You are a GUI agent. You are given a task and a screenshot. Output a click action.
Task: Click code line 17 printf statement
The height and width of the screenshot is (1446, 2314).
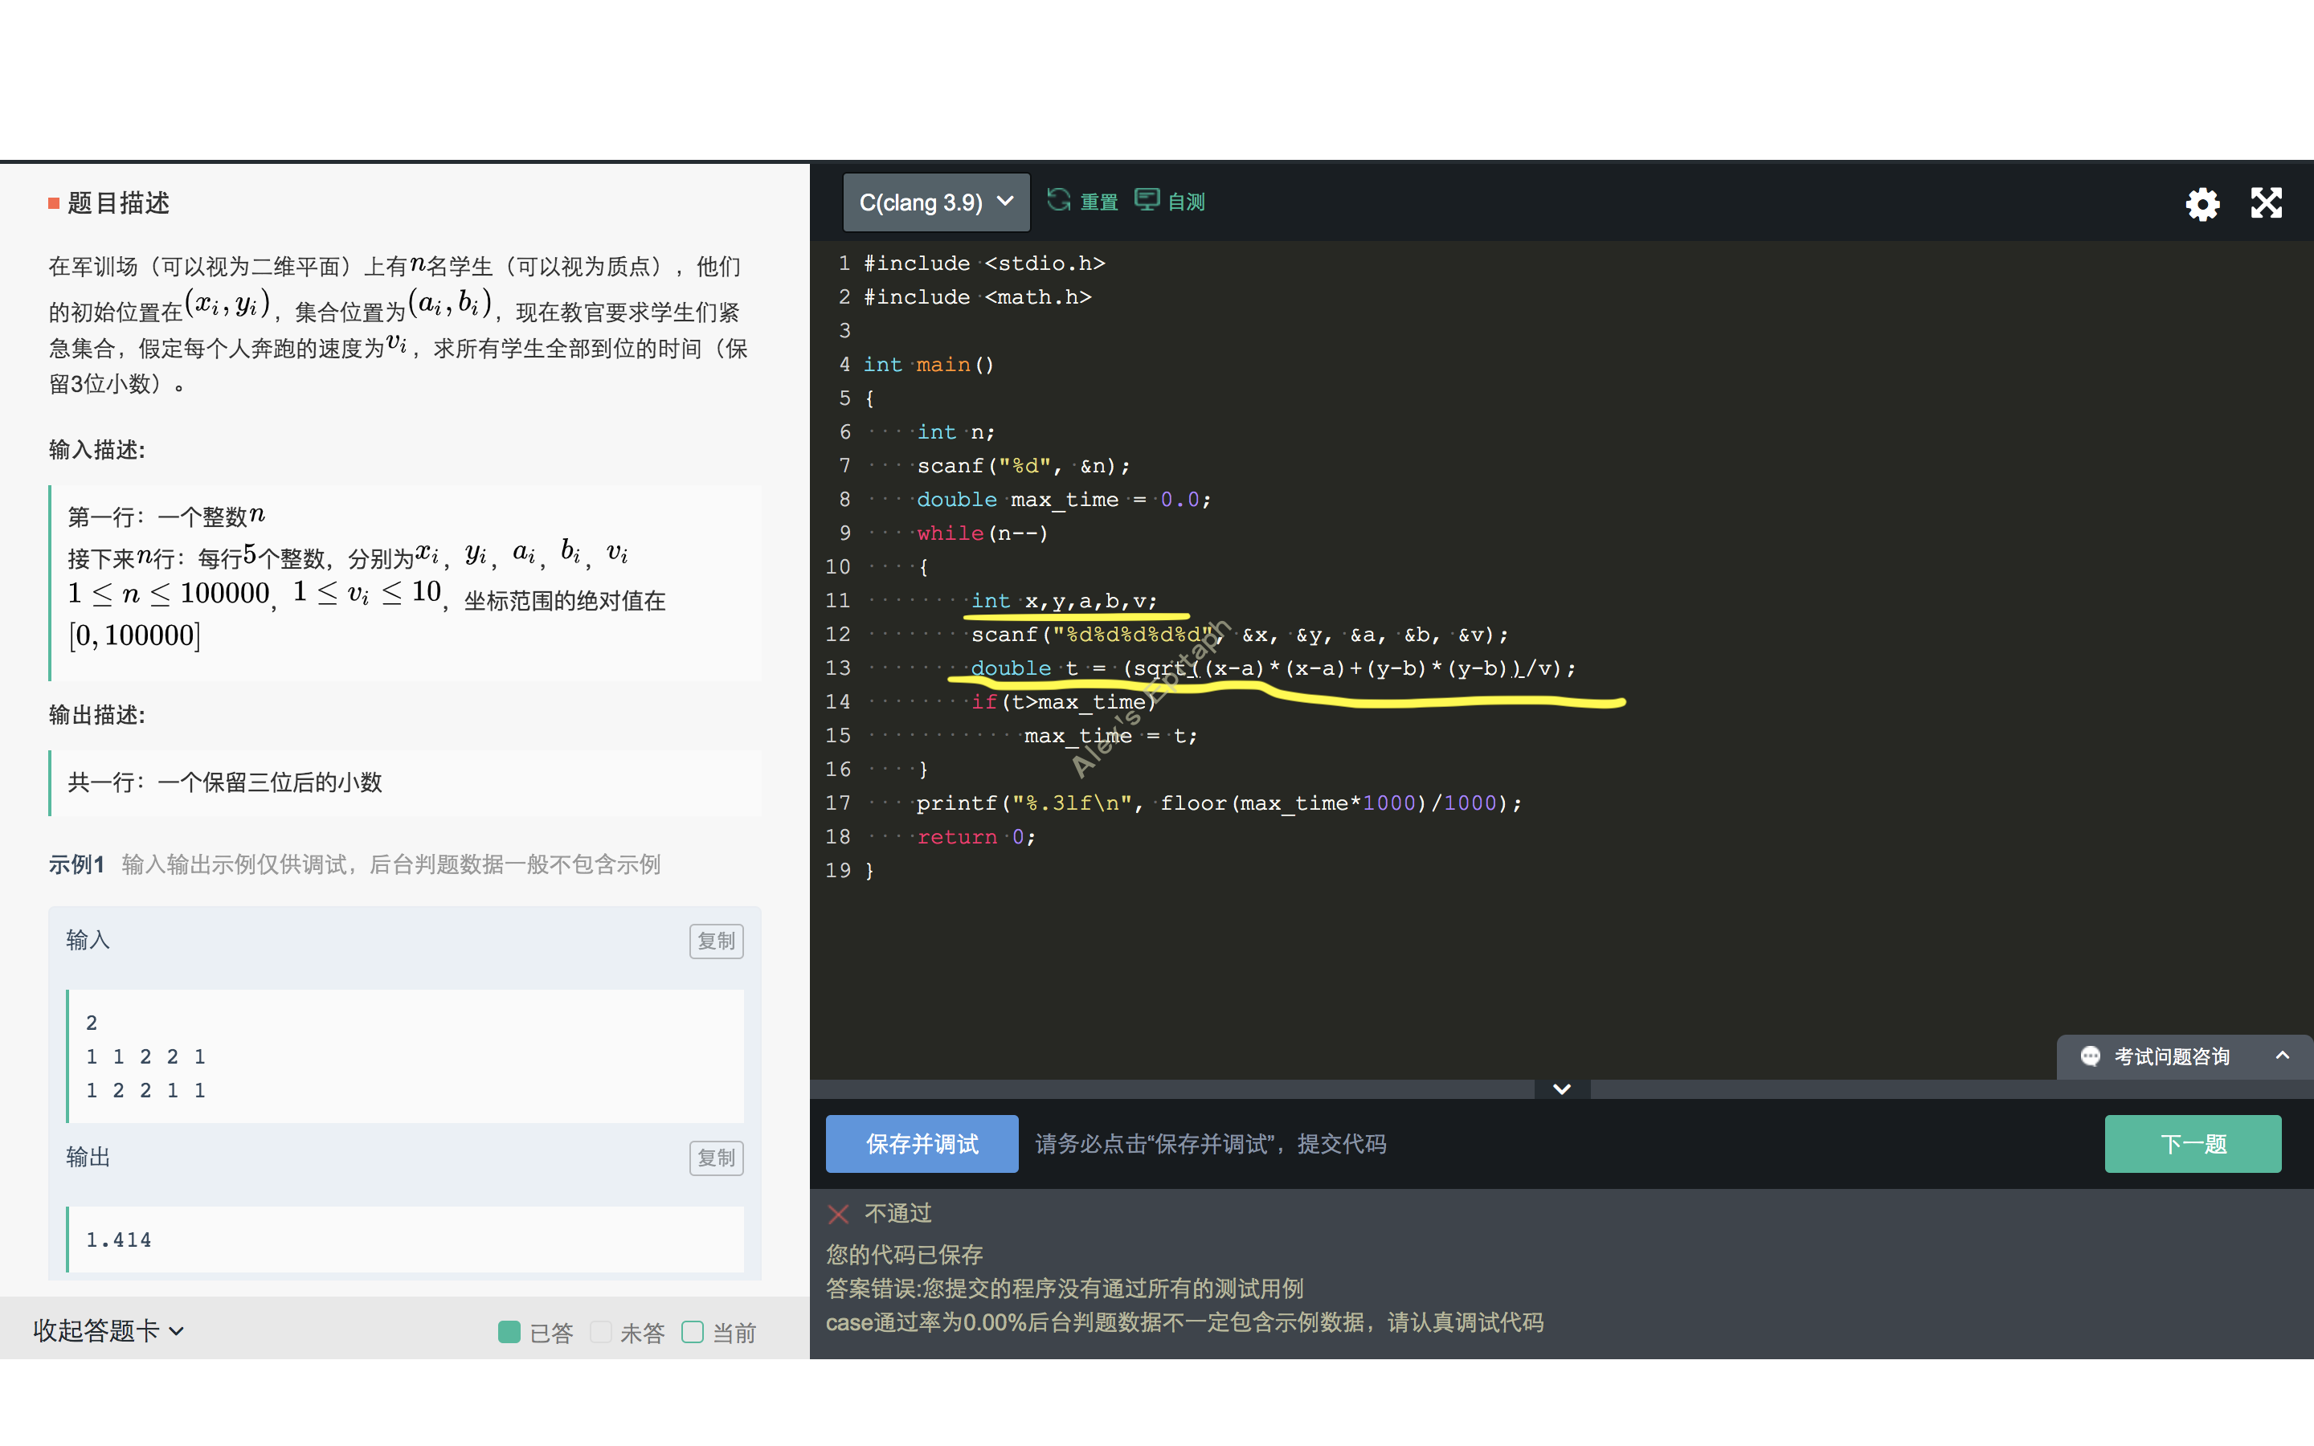click(x=1214, y=803)
